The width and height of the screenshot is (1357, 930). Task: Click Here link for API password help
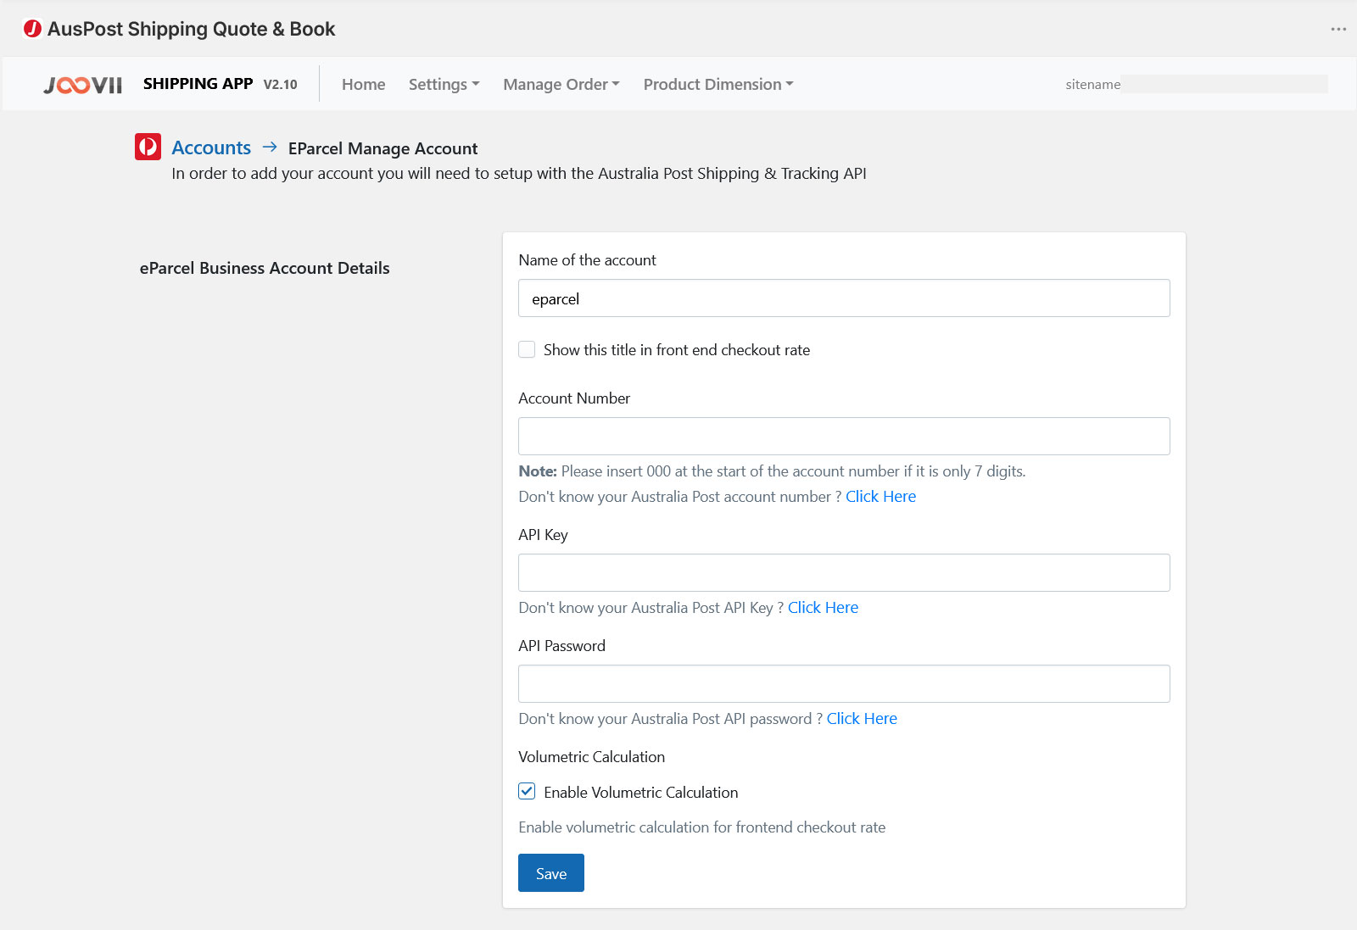862,719
